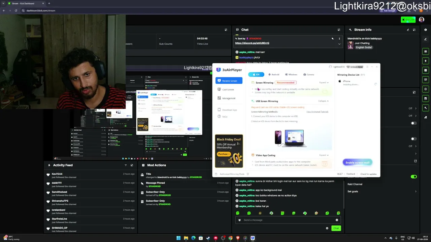Open File Explorer from taskbar

[x=186, y=238]
